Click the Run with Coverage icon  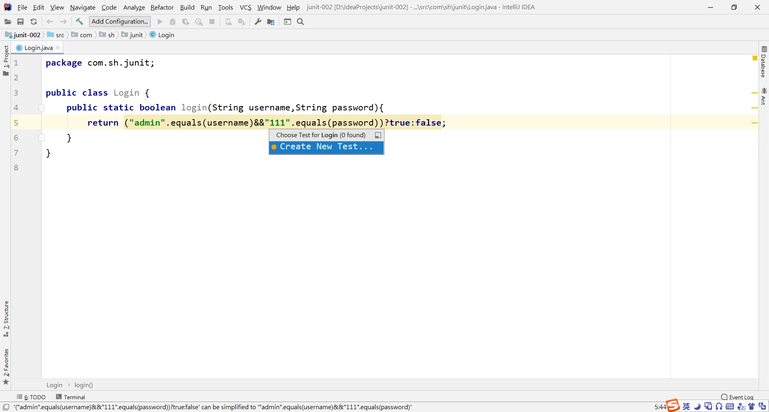185,22
